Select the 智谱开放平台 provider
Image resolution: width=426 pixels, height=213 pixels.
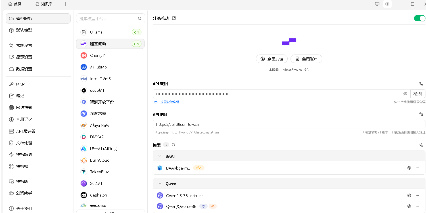click(110, 102)
